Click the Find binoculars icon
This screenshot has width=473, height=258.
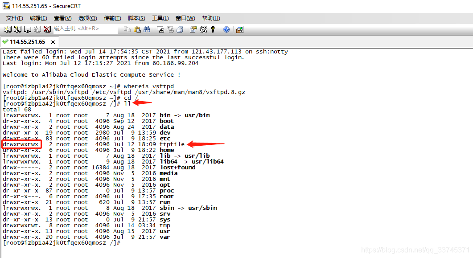click(147, 29)
